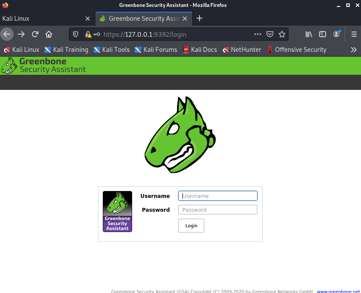The height and width of the screenshot is (293, 361).
Task: Click the Greenbone Security Assistant header logo
Action: tap(43, 65)
